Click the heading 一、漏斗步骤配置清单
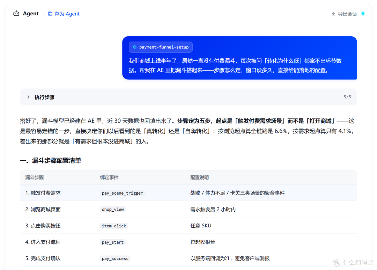This screenshot has width=377, height=270. point(51,161)
